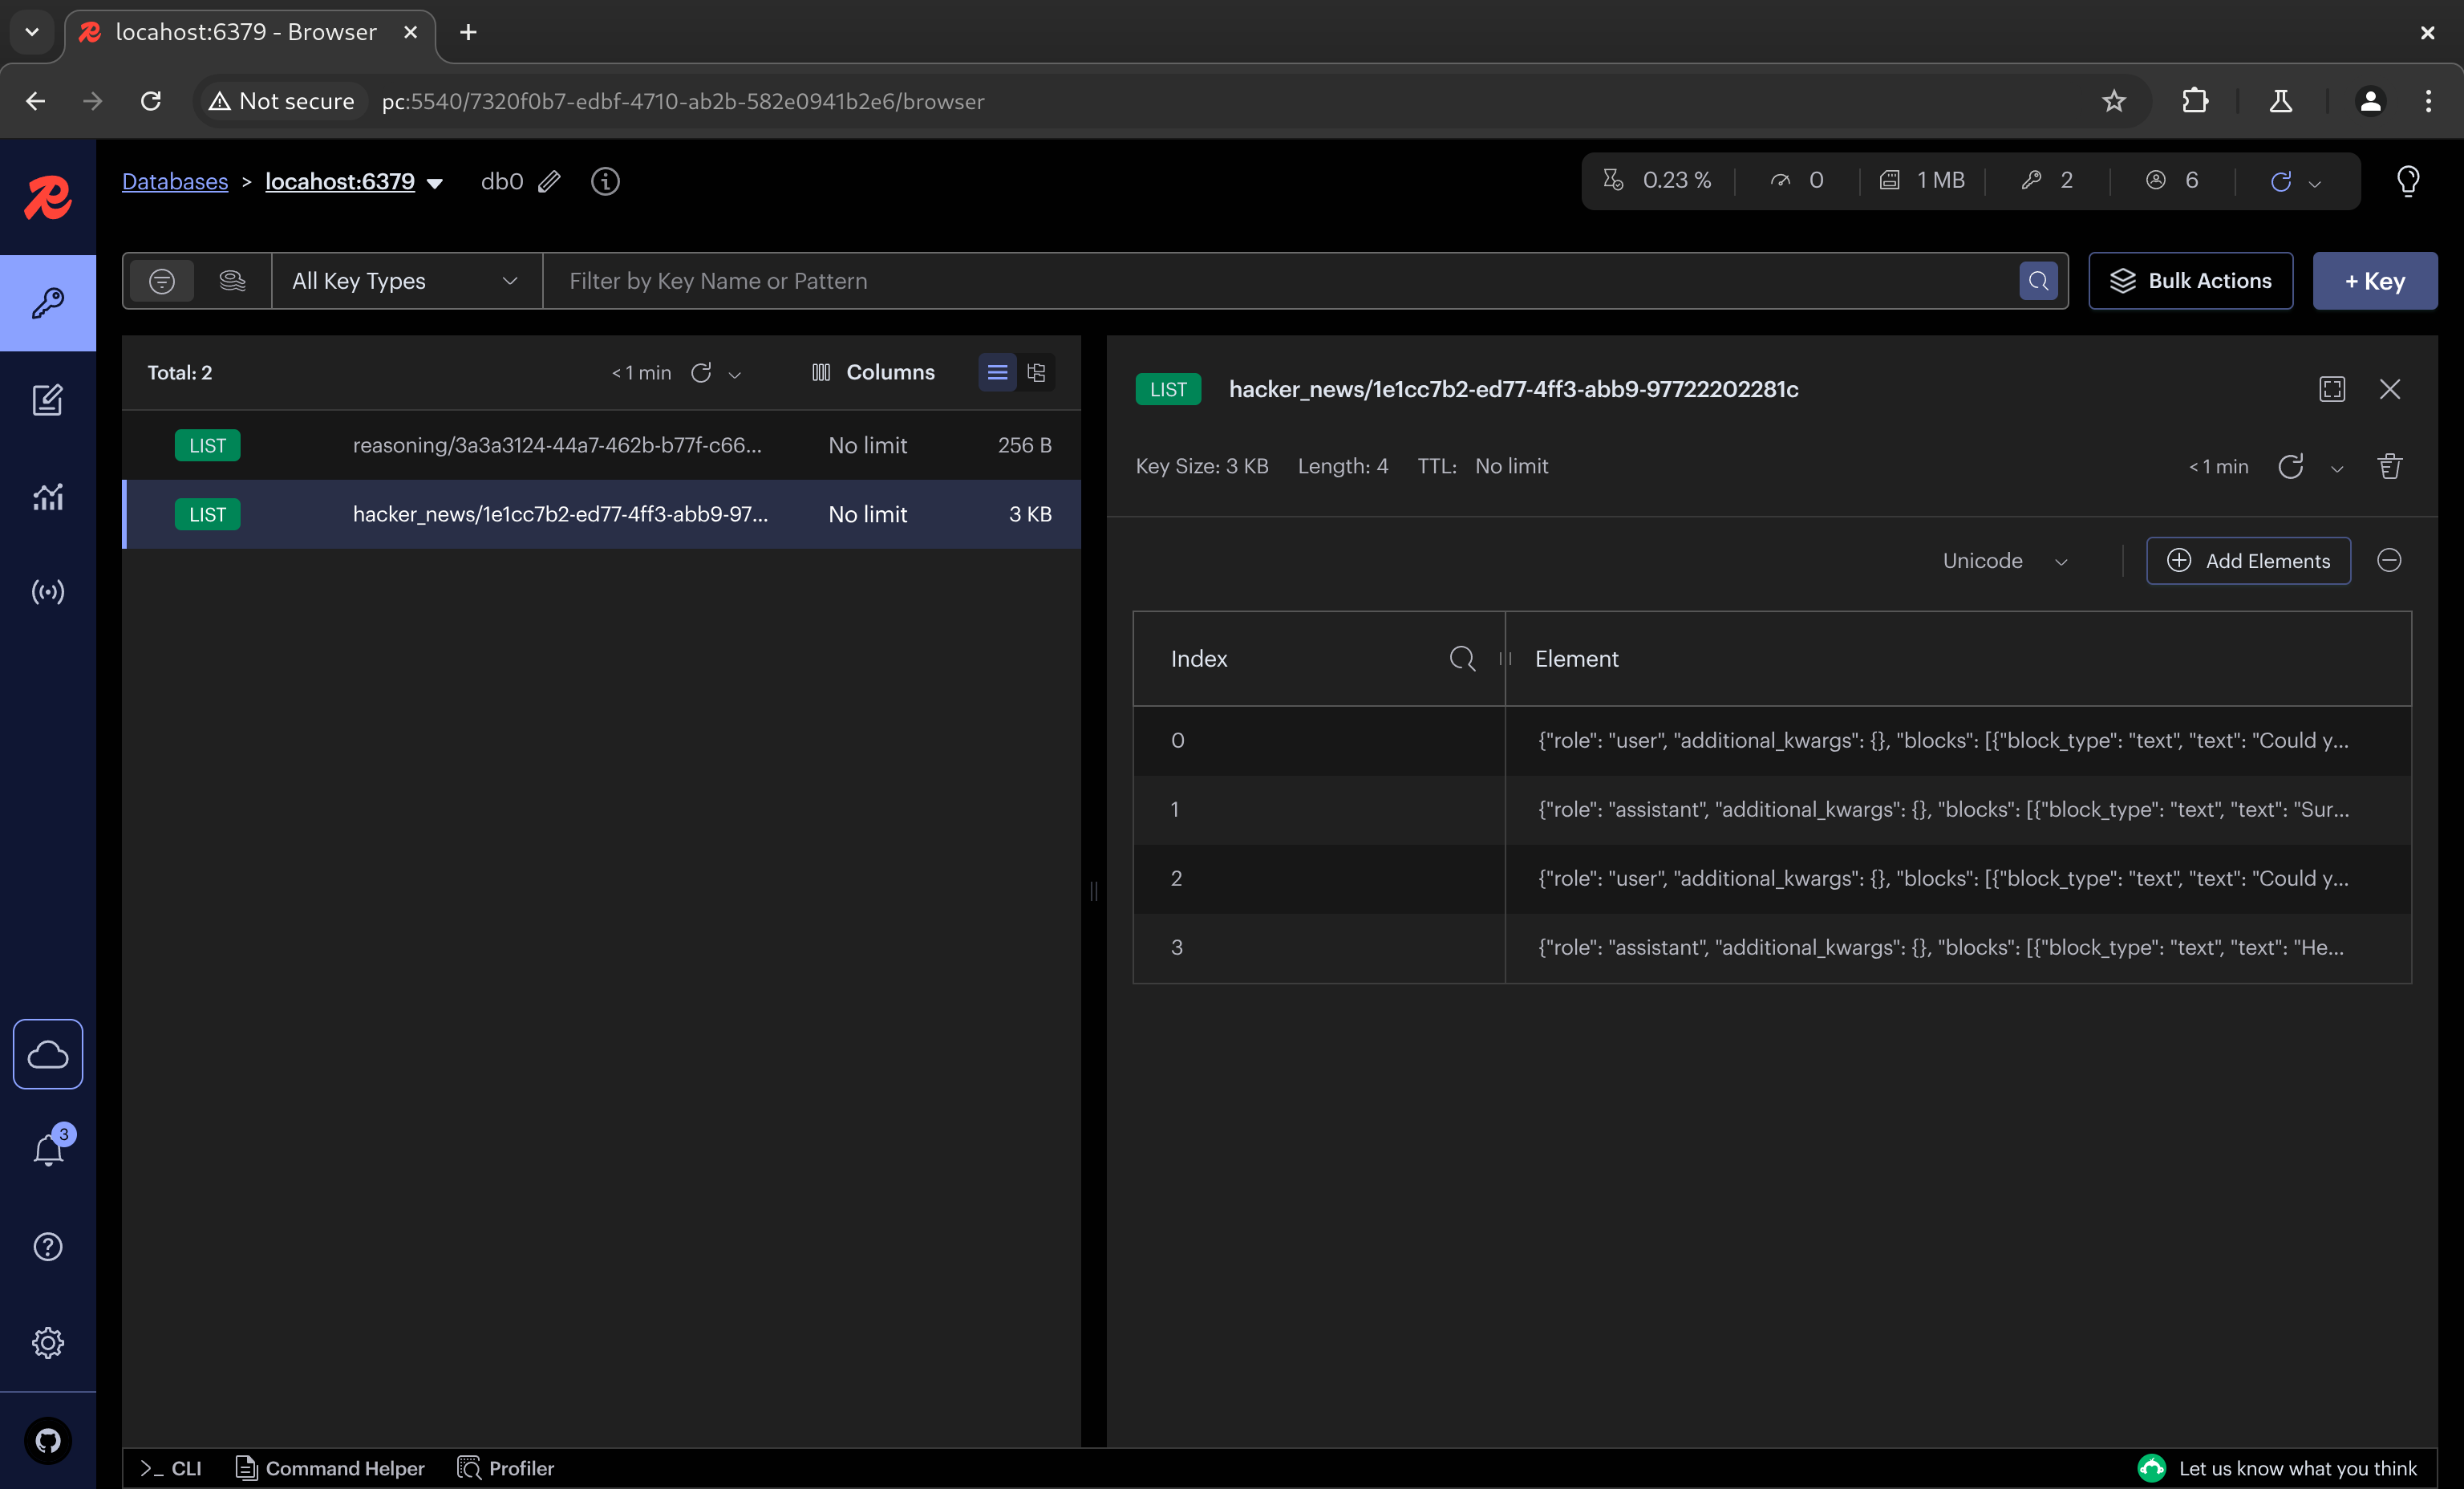
Task: Click the address bar URL
Action: pos(683,101)
